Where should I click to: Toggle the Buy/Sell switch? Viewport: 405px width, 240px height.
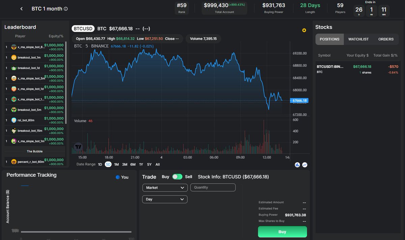pos(177,177)
